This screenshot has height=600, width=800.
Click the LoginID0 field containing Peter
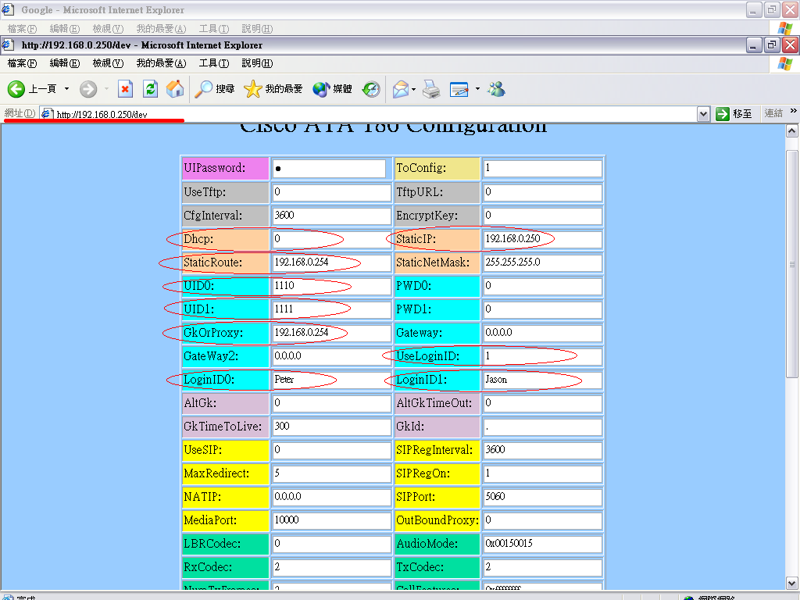point(331,380)
